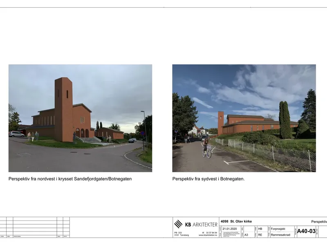Select project title '4098 St. Olav kirke'

pyautogui.click(x=236, y=221)
